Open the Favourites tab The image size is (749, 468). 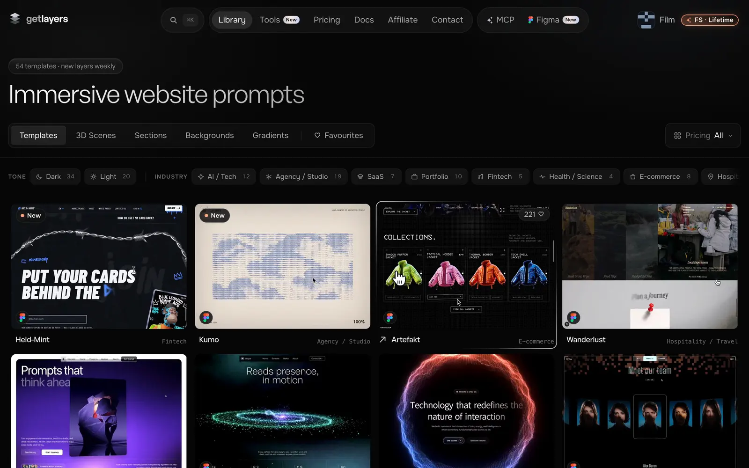(338, 135)
